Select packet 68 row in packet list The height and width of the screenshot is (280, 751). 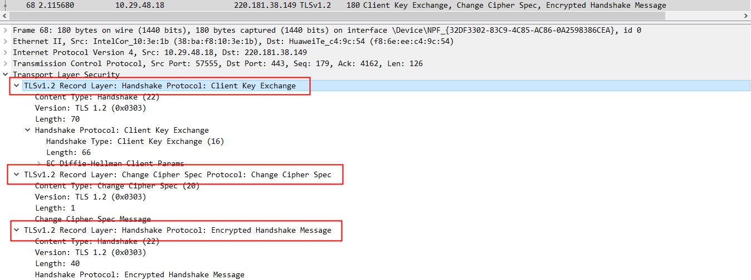tap(375, 5)
